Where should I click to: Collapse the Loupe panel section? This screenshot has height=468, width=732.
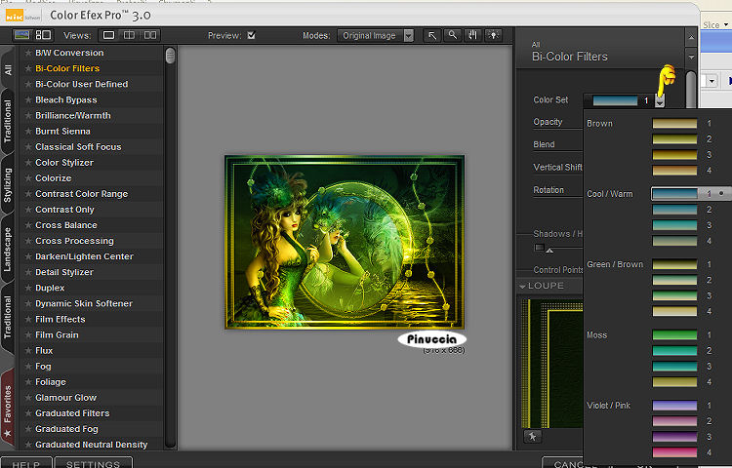click(x=522, y=286)
